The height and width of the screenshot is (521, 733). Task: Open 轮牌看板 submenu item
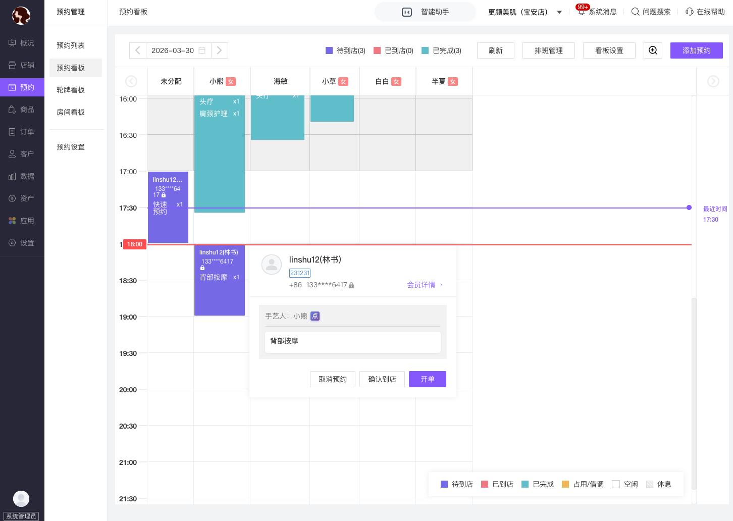pos(71,90)
